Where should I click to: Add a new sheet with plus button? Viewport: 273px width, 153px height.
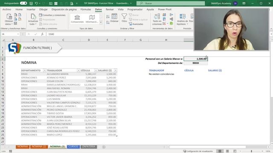point(104,147)
